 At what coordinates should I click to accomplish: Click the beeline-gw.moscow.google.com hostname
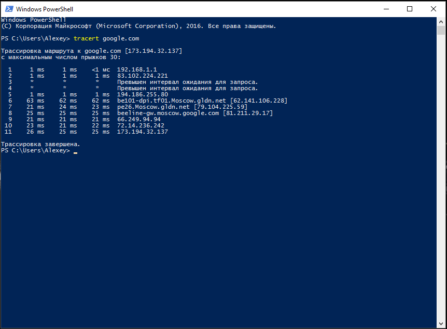(x=168, y=113)
